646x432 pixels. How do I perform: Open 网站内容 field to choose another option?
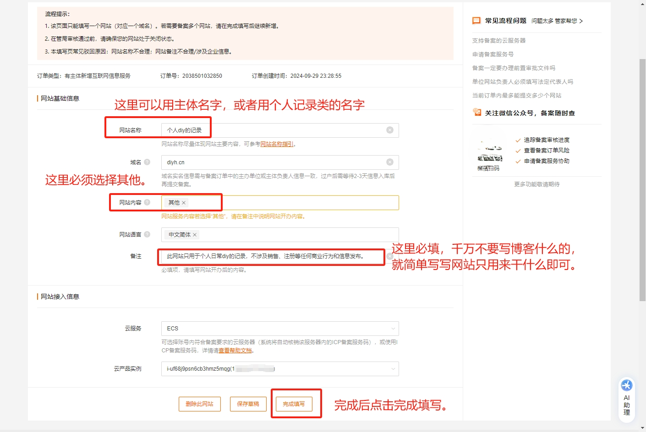(x=298, y=202)
